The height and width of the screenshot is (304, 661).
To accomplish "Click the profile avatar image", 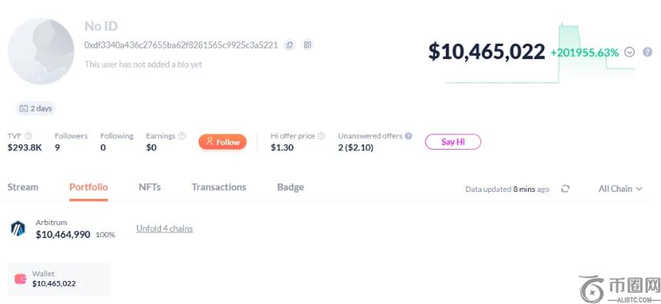I will point(42,51).
